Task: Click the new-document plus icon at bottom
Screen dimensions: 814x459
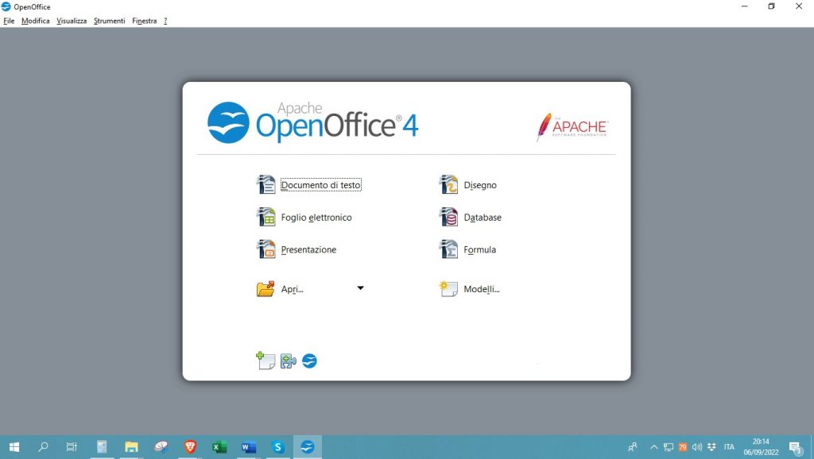Action: click(x=266, y=360)
